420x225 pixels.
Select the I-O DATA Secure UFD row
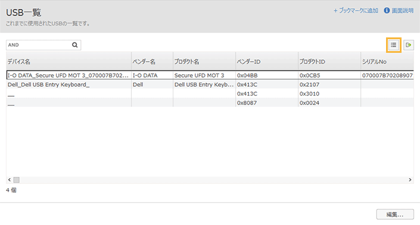[210, 75]
